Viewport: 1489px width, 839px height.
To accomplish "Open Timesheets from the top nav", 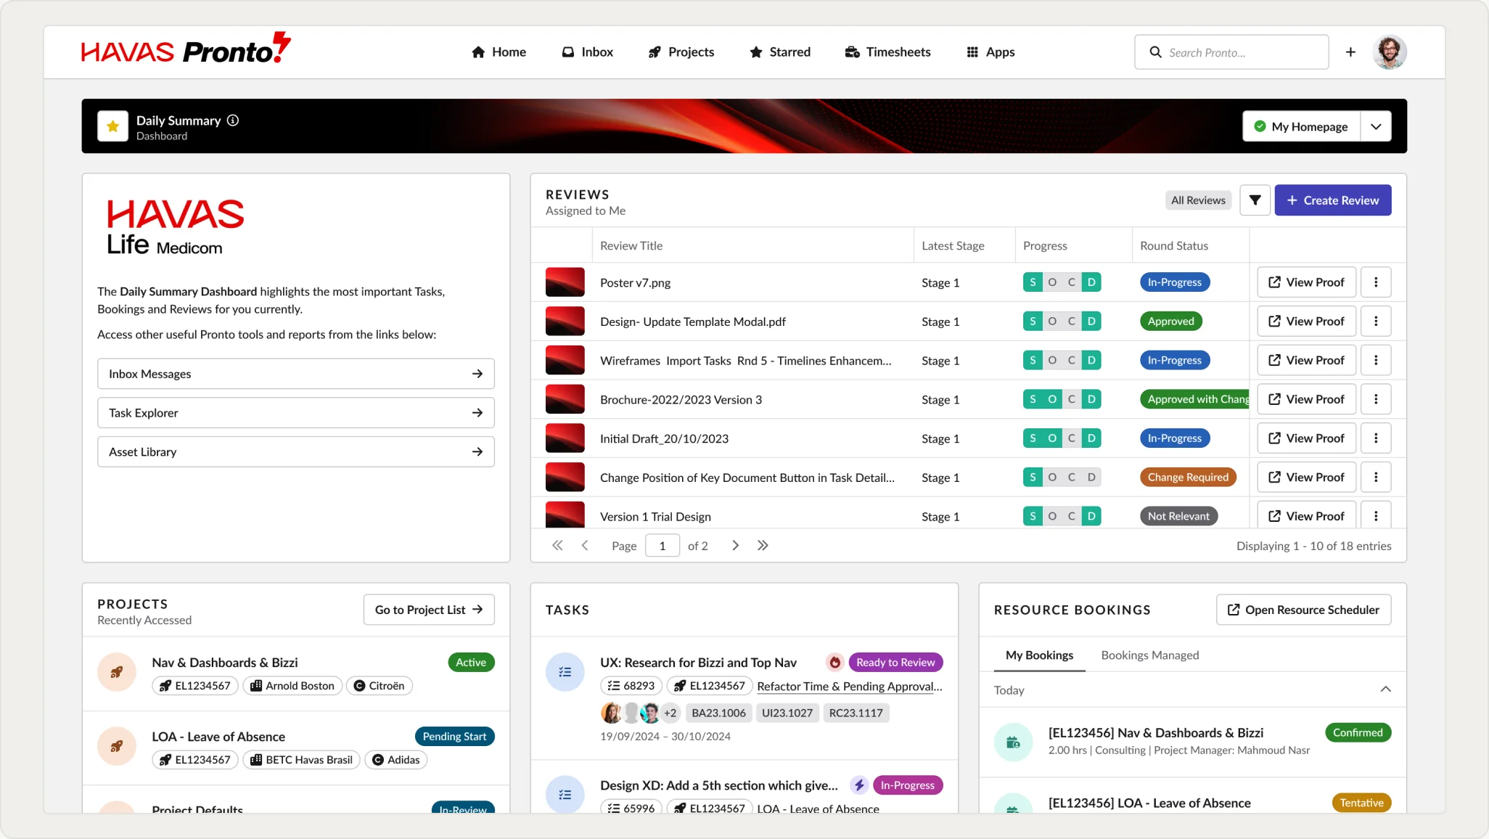I will pos(887,52).
